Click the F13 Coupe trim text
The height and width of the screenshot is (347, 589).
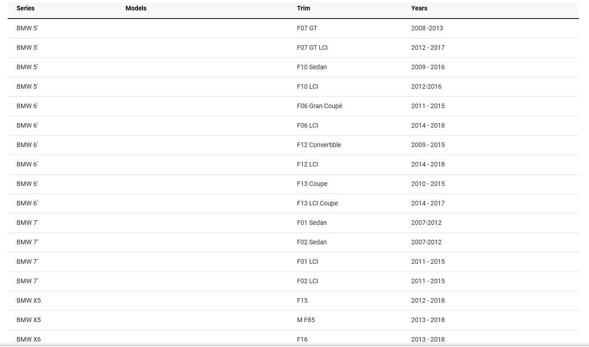tap(312, 184)
